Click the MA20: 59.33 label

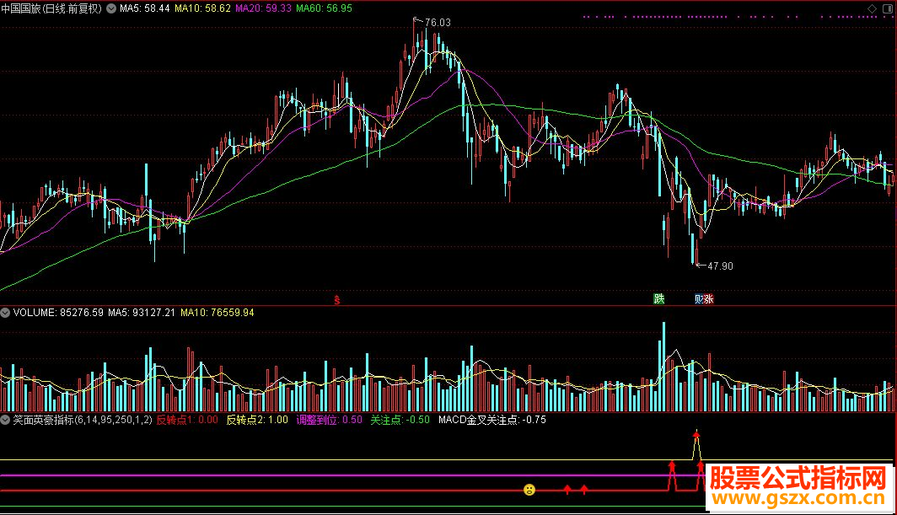click(x=263, y=8)
